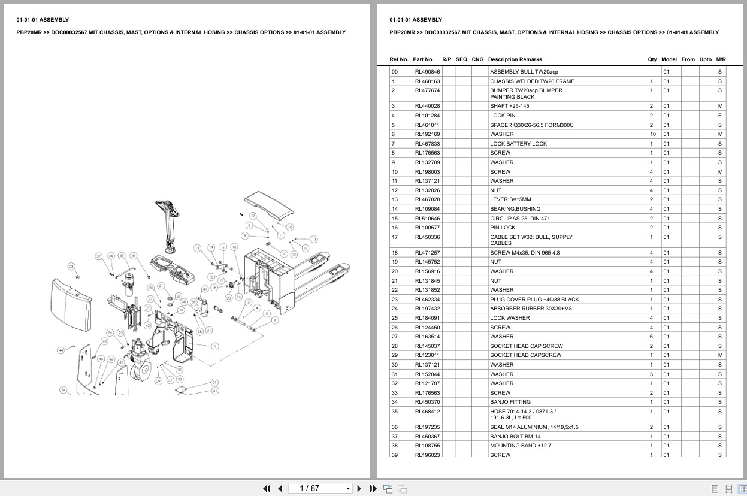Click callout 23 above the front cover

(71, 267)
